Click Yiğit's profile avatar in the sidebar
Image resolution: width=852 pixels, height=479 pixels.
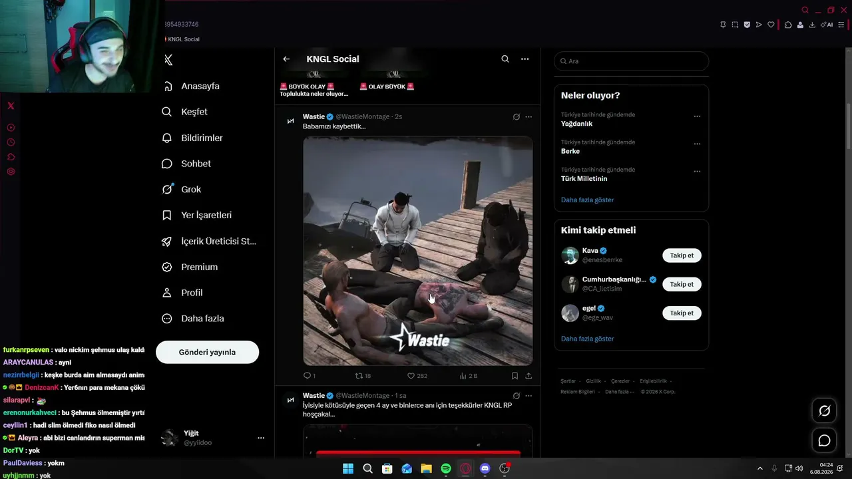click(x=170, y=438)
